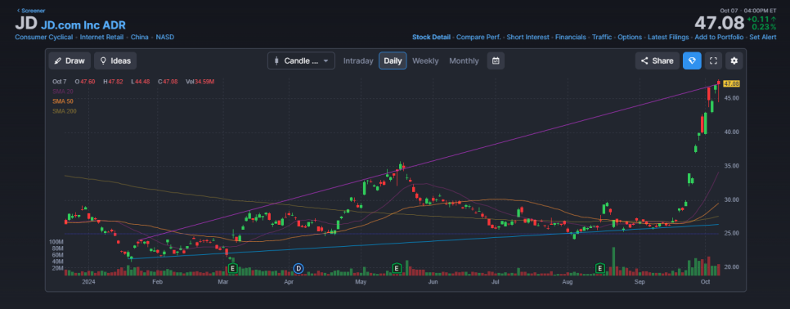Open the Financials tab link
Screen dimensions: 790x309
pos(570,38)
